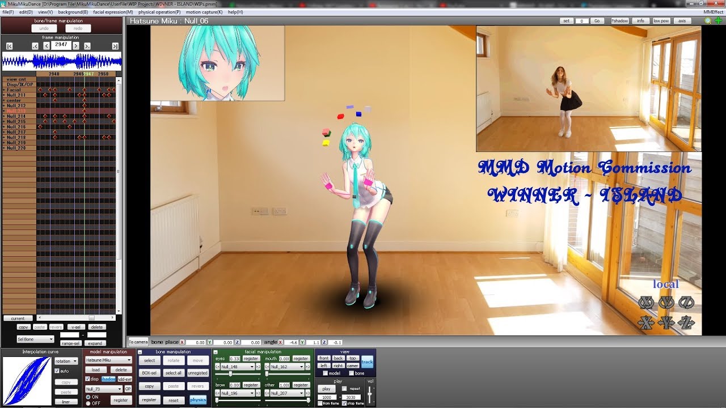726x408 pixels.
Task: Click the timeline horizontal scrollbar thumb
Action: [x=92, y=317]
